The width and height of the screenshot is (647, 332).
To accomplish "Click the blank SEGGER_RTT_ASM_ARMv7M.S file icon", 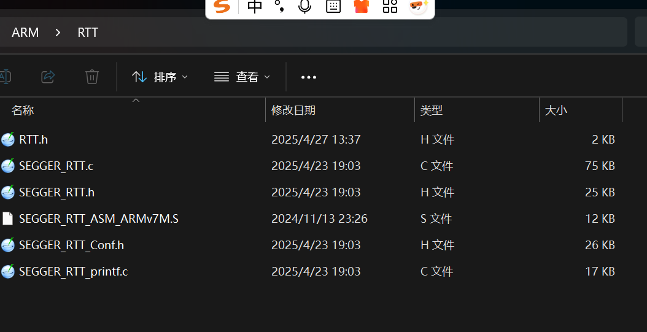I will 8,218.
